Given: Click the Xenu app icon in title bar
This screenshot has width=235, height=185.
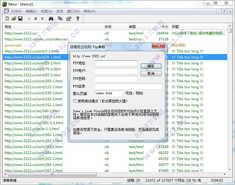Looking at the screenshot, I should pyautogui.click(x=5, y=4).
